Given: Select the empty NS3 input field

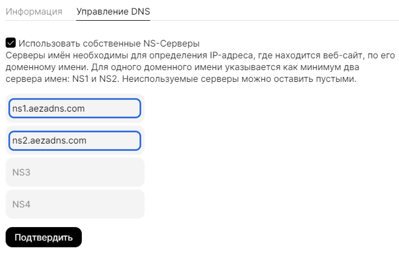Looking at the screenshot, I should tap(75, 172).
